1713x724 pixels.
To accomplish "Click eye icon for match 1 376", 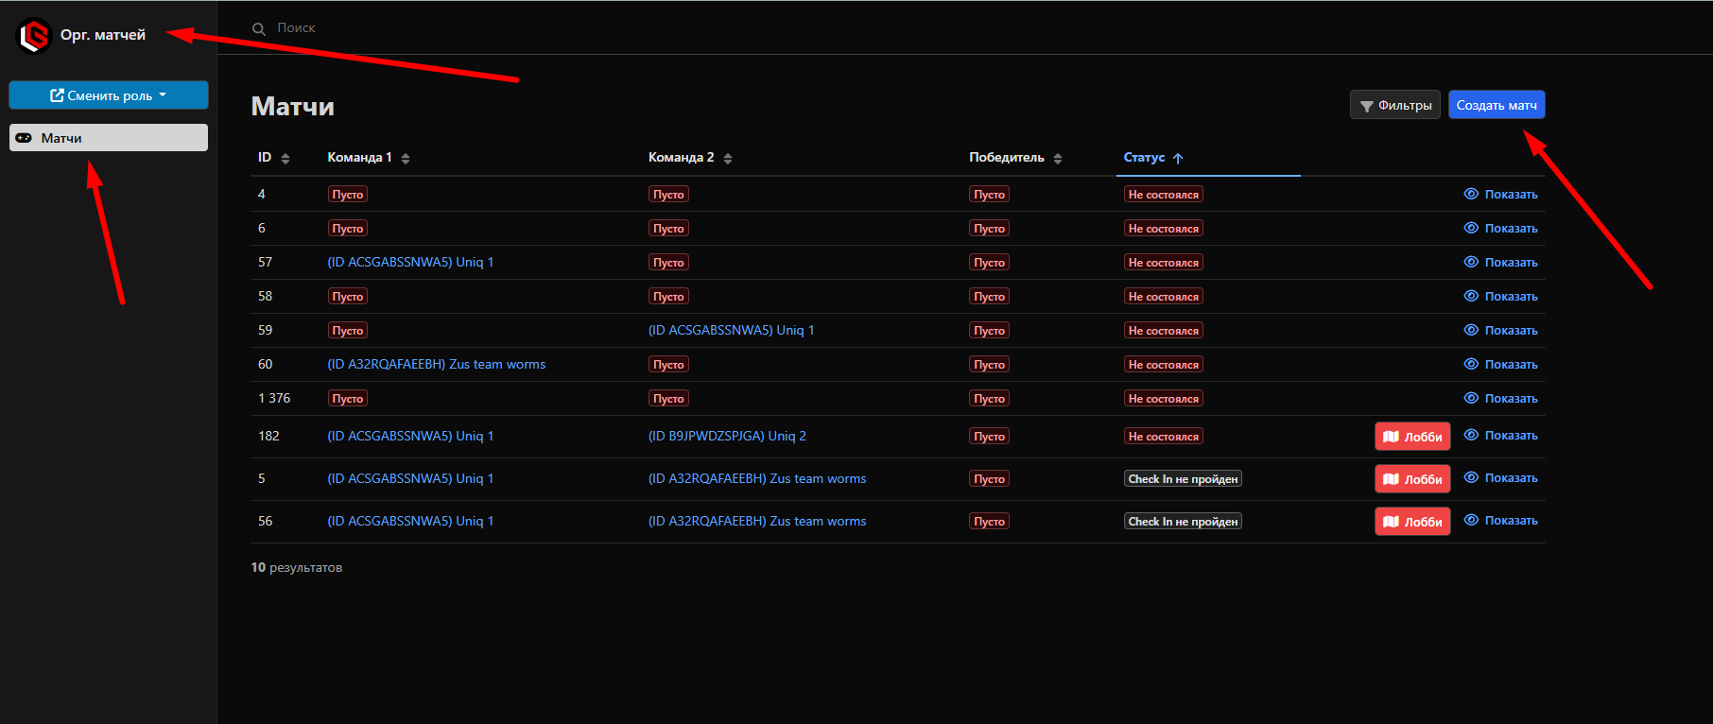I will pos(1471,398).
